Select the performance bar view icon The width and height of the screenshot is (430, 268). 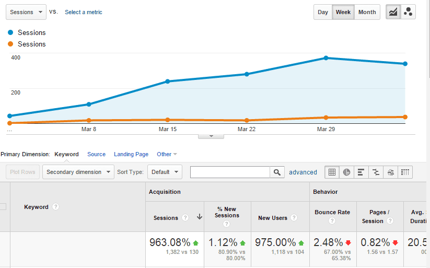pyautogui.click(x=361, y=172)
